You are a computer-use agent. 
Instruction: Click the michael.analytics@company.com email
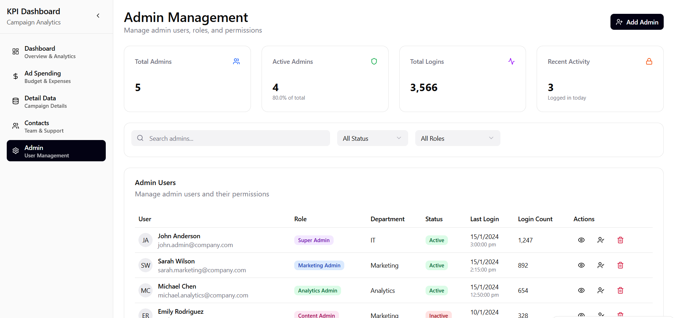203,295
